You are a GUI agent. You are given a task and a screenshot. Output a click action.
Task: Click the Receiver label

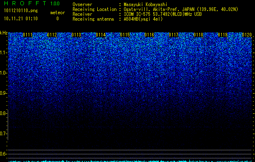tap(82, 14)
